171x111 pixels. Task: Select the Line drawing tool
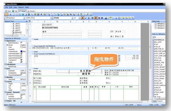click(x=32, y=14)
